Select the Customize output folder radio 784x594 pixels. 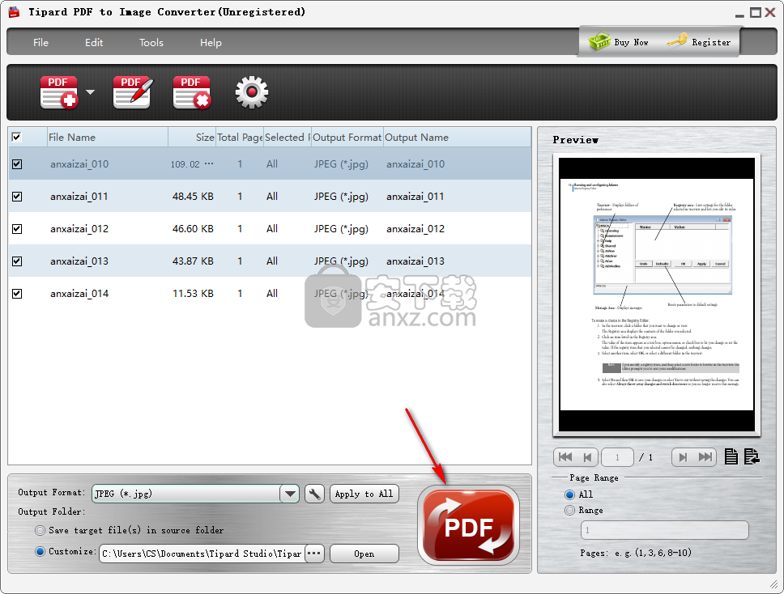click(40, 552)
